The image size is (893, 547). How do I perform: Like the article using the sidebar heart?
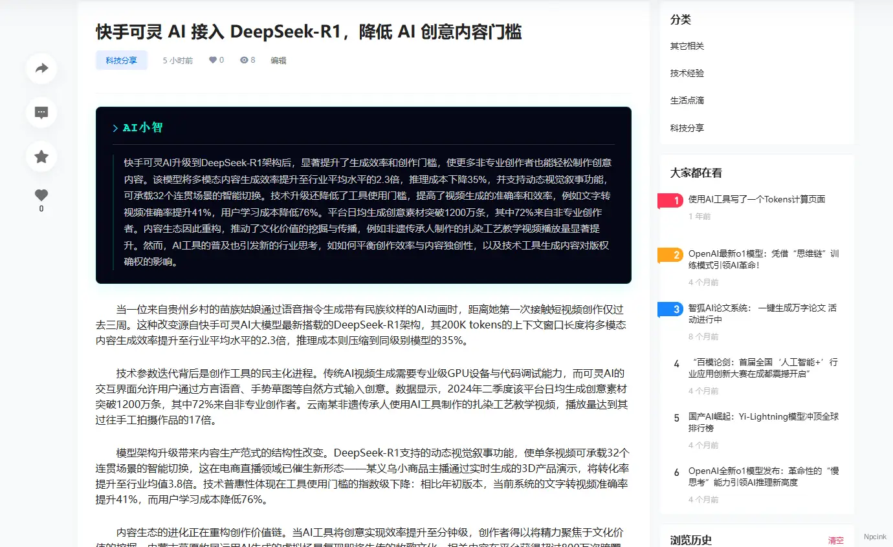(41, 195)
